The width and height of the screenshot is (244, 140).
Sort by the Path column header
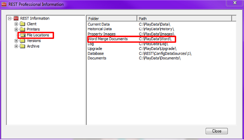(184, 18)
